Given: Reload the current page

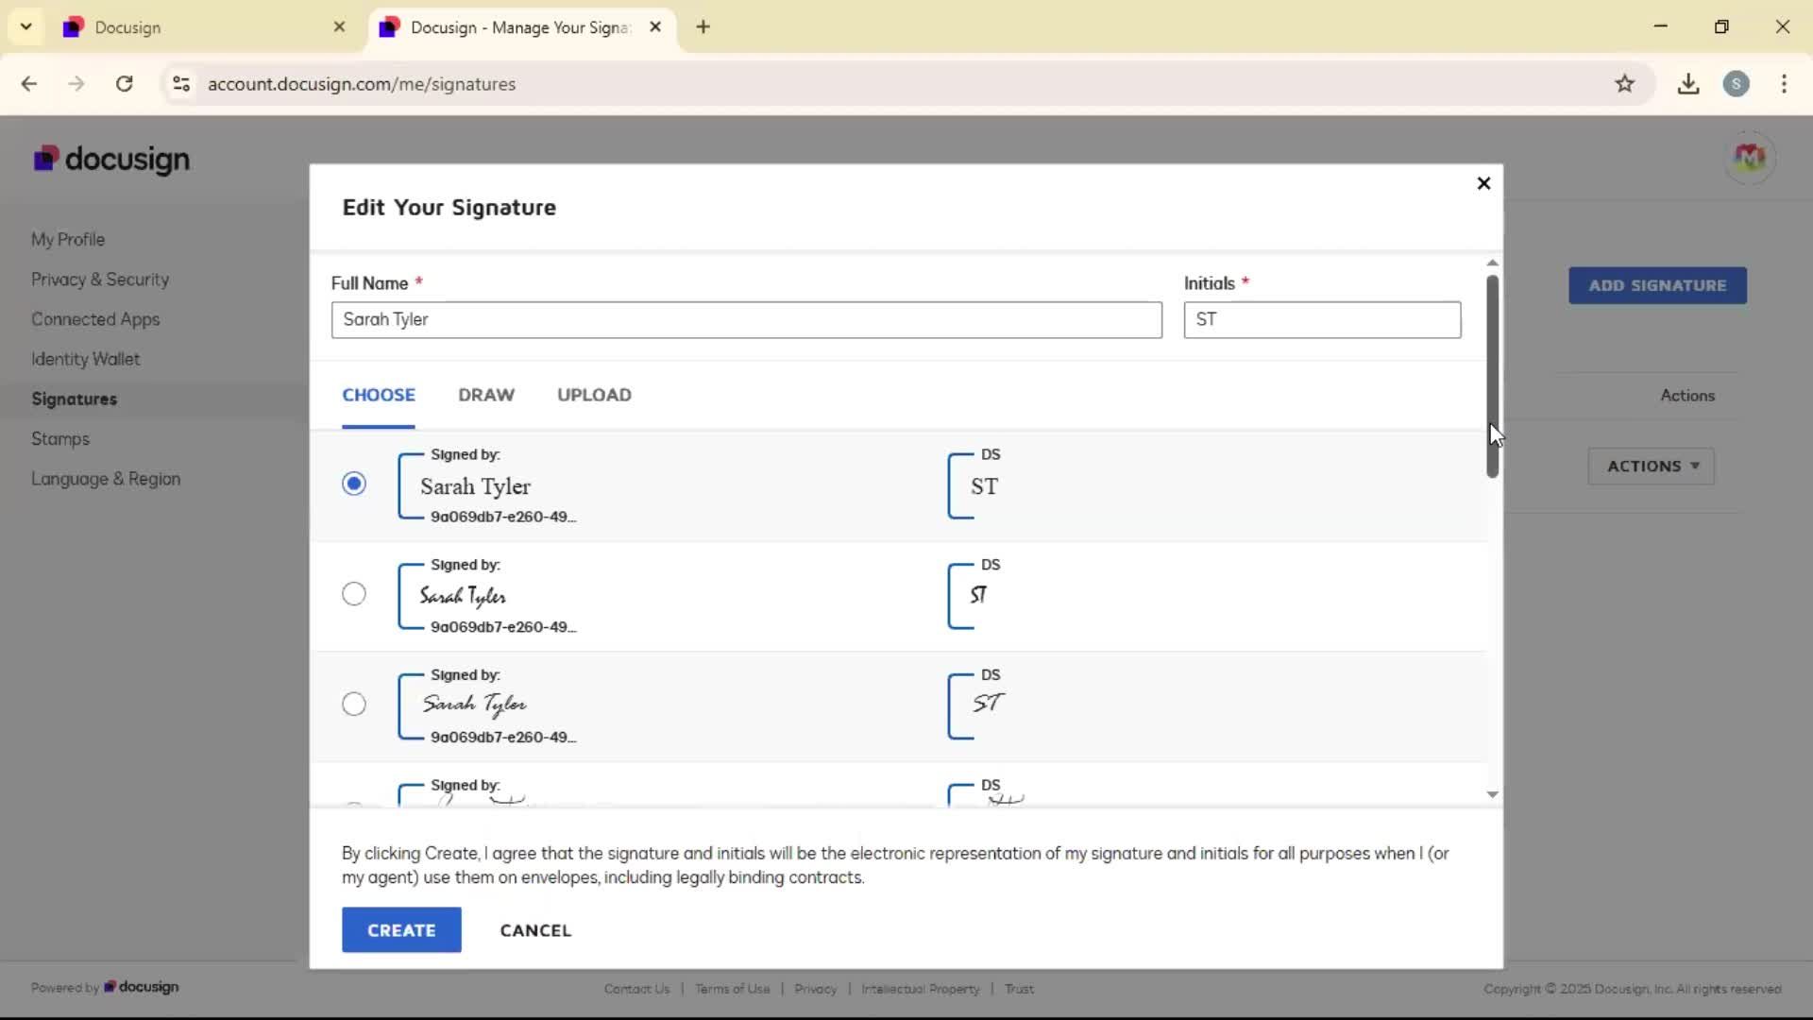Looking at the screenshot, I should click(x=124, y=84).
